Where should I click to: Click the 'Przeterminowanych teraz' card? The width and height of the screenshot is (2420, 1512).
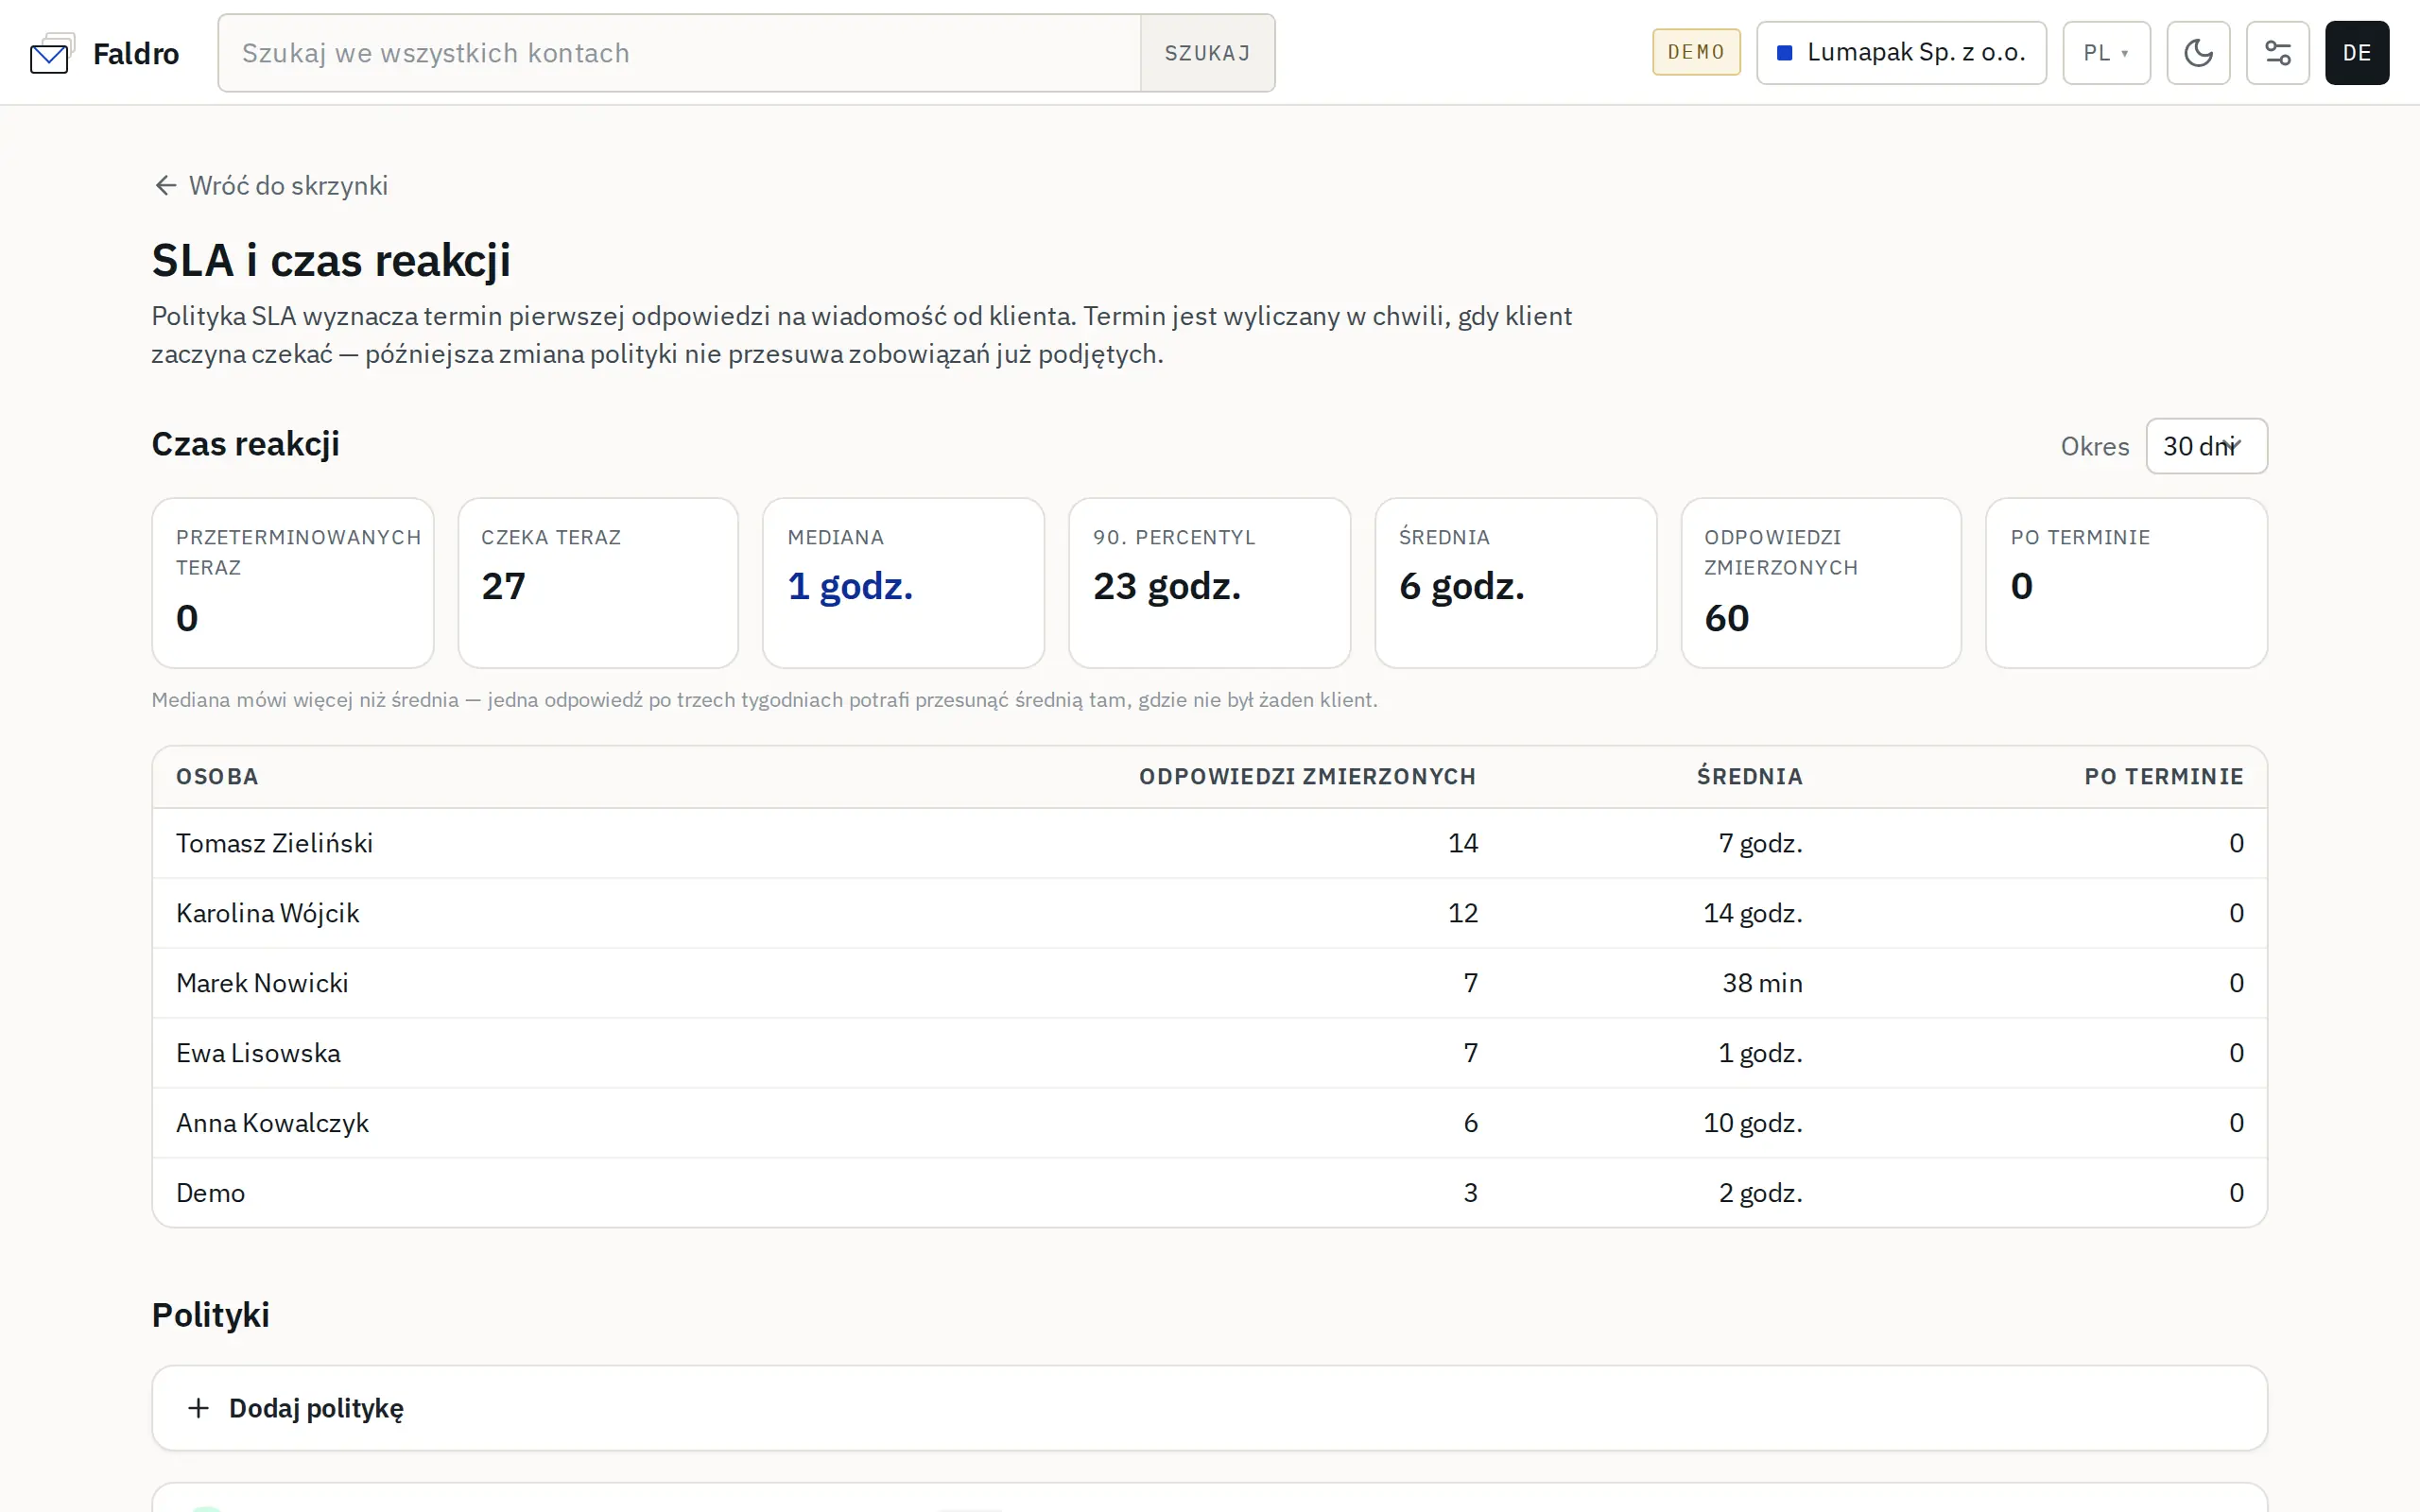click(x=293, y=583)
